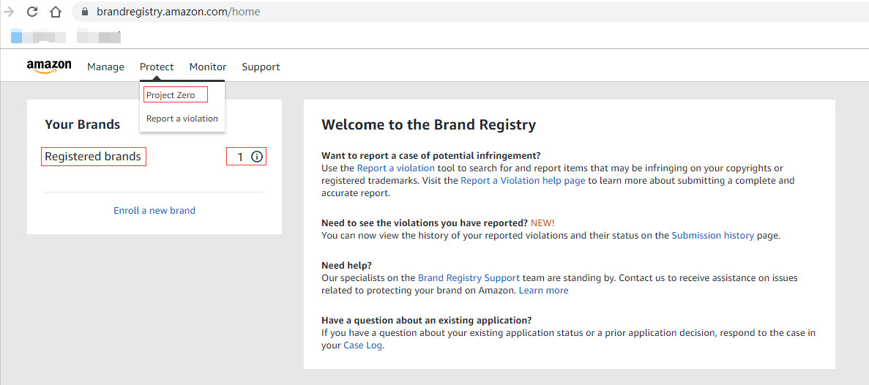Click the browser reload icon
The width and height of the screenshot is (869, 385).
click(32, 12)
